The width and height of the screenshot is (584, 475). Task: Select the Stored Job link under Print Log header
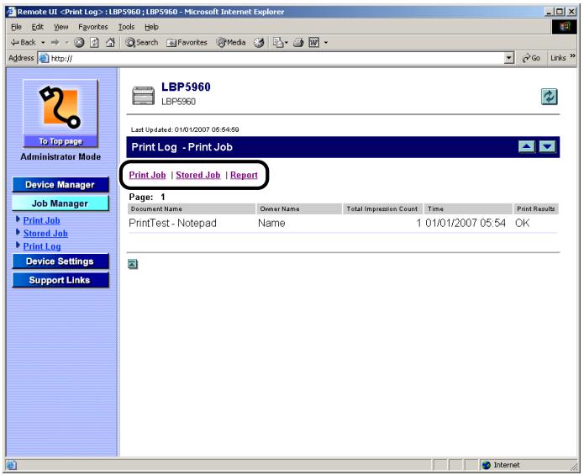(x=197, y=175)
